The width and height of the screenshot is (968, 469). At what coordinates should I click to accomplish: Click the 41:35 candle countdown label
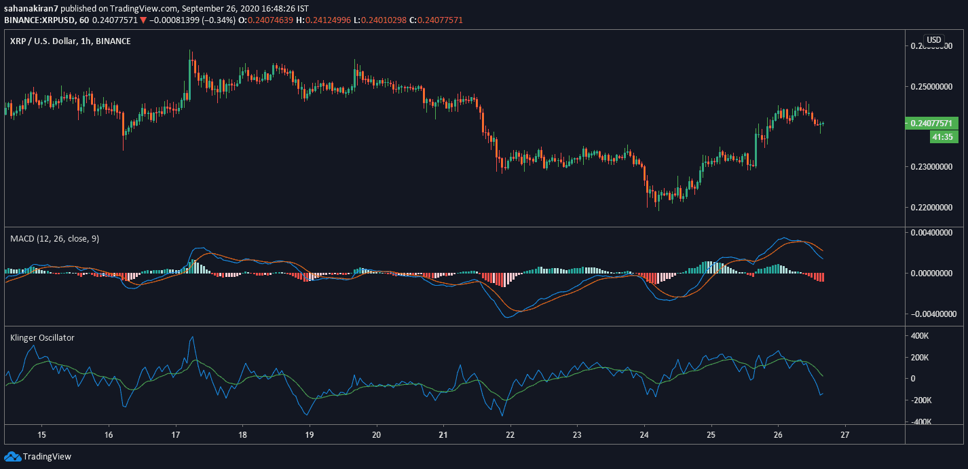[x=944, y=136]
